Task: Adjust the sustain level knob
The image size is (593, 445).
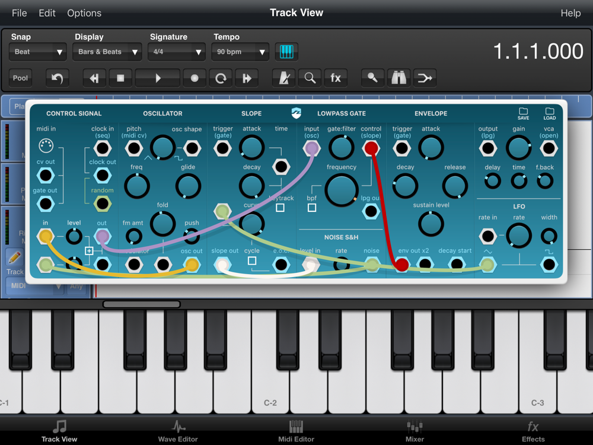Action: click(431, 224)
